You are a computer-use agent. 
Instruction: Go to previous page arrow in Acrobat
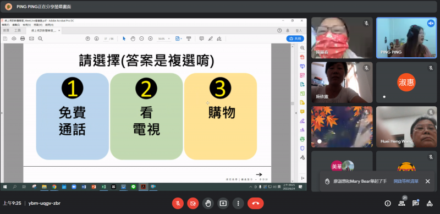(x=87, y=39)
